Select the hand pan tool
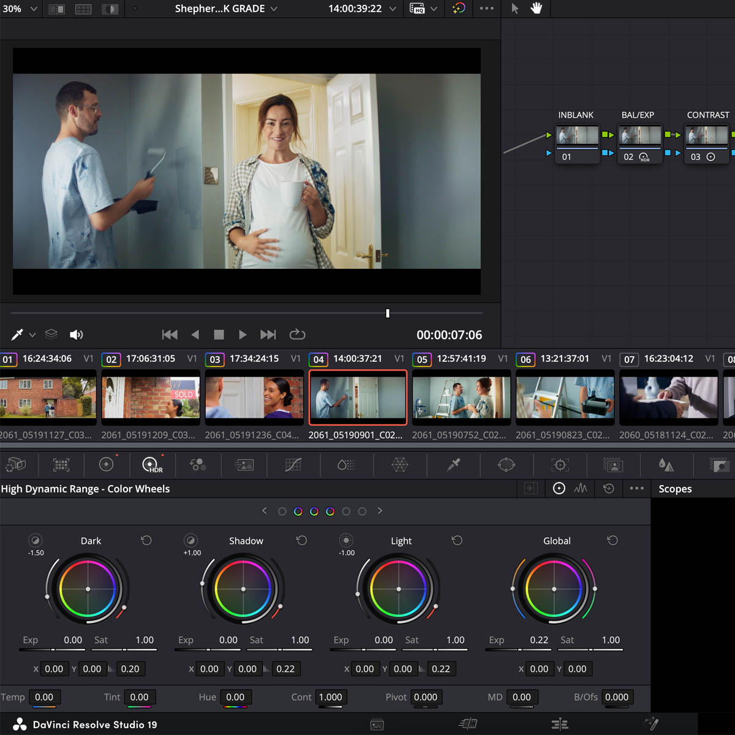This screenshot has width=735, height=735. click(536, 9)
